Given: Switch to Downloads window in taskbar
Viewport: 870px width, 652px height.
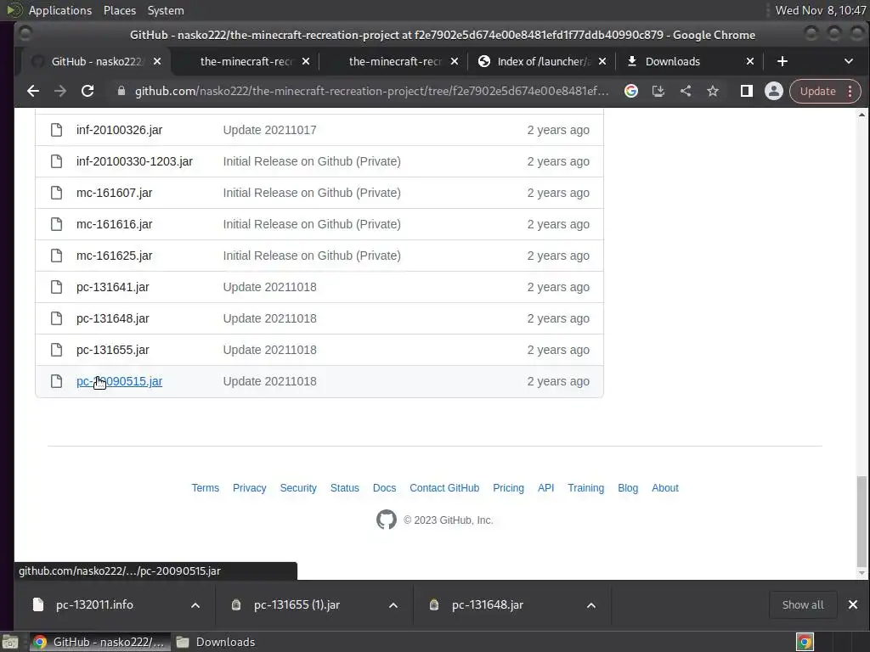Looking at the screenshot, I should (217, 642).
